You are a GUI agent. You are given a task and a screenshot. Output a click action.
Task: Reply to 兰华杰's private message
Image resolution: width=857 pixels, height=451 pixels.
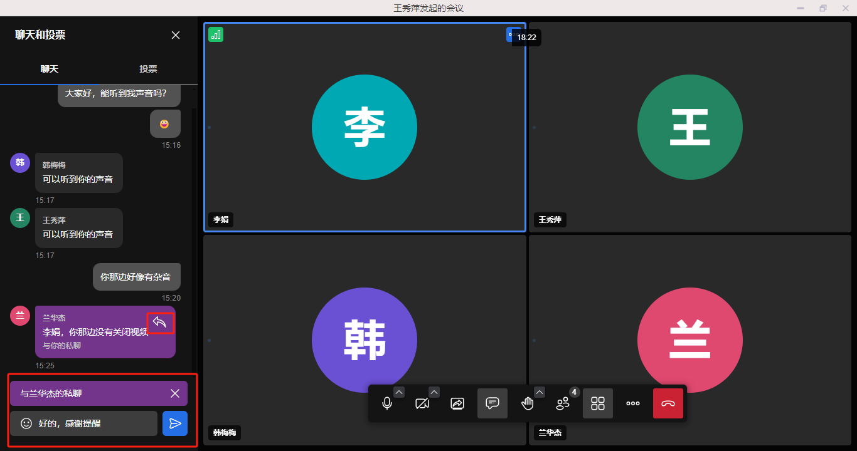click(160, 323)
